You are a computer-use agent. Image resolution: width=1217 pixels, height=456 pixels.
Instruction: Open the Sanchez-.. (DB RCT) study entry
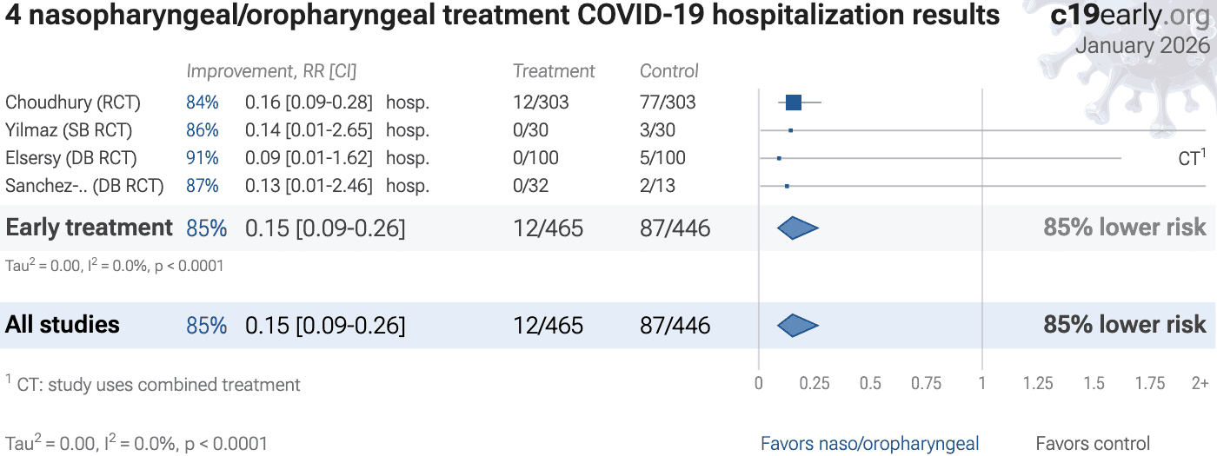click(x=84, y=186)
